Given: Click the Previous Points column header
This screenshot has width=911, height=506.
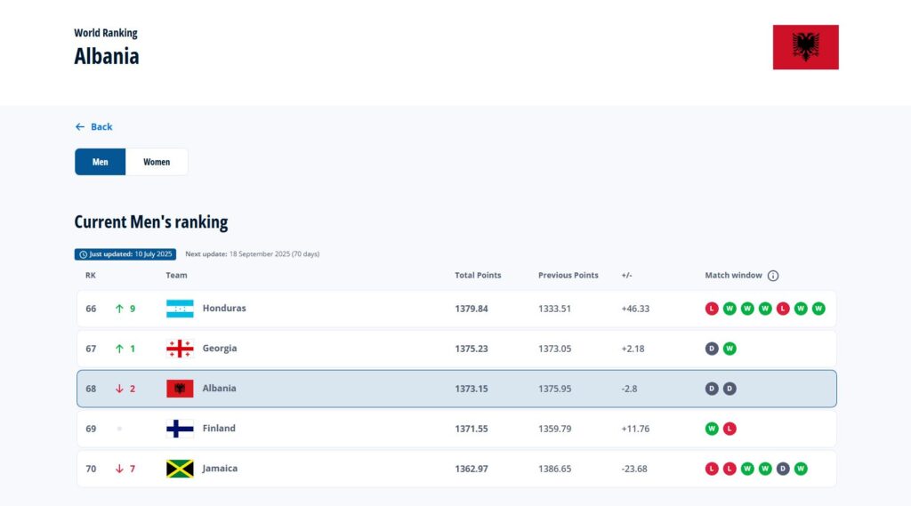Looking at the screenshot, I should coord(568,276).
